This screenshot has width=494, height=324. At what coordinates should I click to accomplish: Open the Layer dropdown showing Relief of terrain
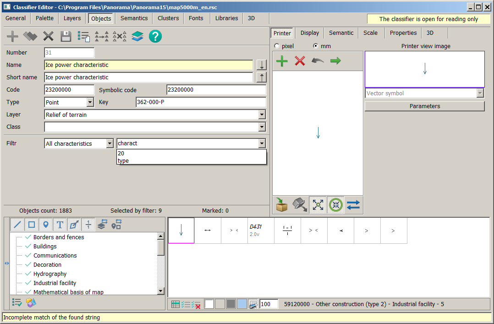click(262, 115)
